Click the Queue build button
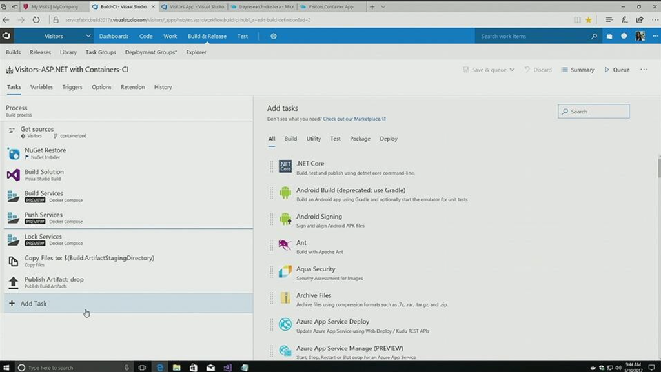The width and height of the screenshot is (661, 372). [x=617, y=70]
